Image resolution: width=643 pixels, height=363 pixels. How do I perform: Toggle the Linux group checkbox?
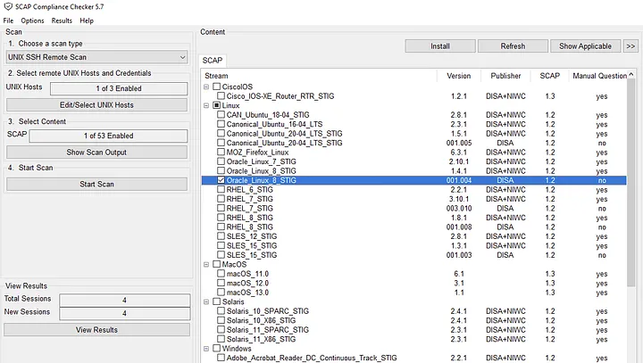click(216, 106)
